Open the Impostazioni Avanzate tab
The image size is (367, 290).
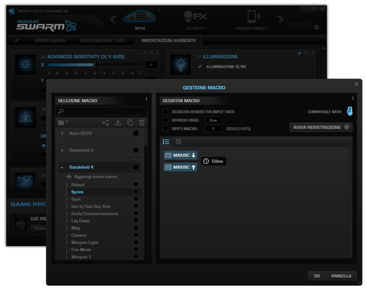pyautogui.click(x=169, y=40)
